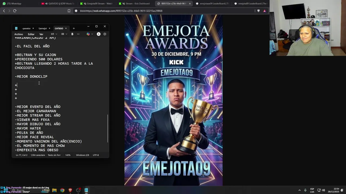This screenshot has width=346, height=194.
Task: Open Google Chrome from the taskbar
Action: [62, 190]
